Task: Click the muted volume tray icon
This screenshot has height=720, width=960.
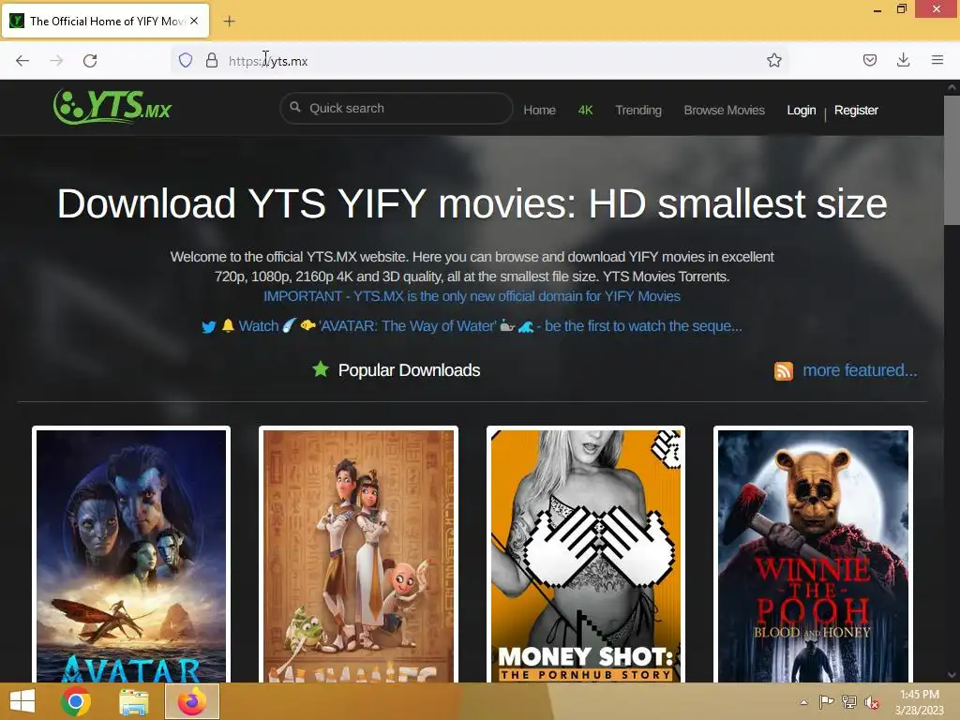Action: coord(872,702)
